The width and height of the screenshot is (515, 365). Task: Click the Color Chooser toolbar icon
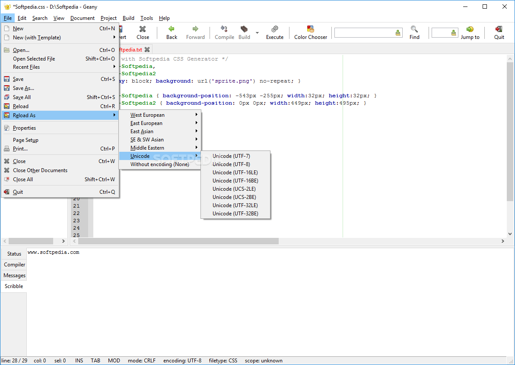pos(310,29)
